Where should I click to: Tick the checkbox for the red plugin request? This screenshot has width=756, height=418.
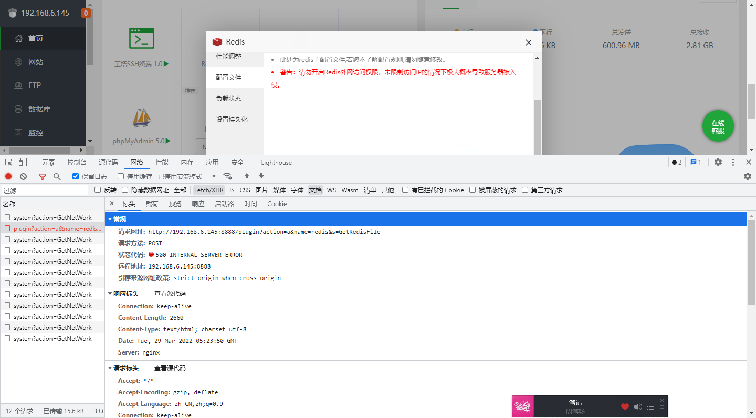[x=7, y=229]
